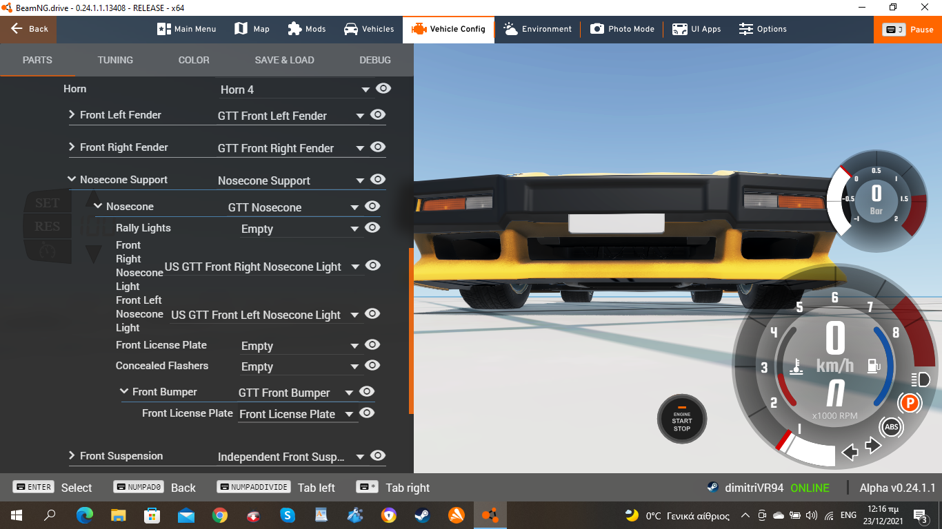Viewport: 942px width, 529px height.
Task: Click the fuel pump gauge icon
Action: (874, 366)
